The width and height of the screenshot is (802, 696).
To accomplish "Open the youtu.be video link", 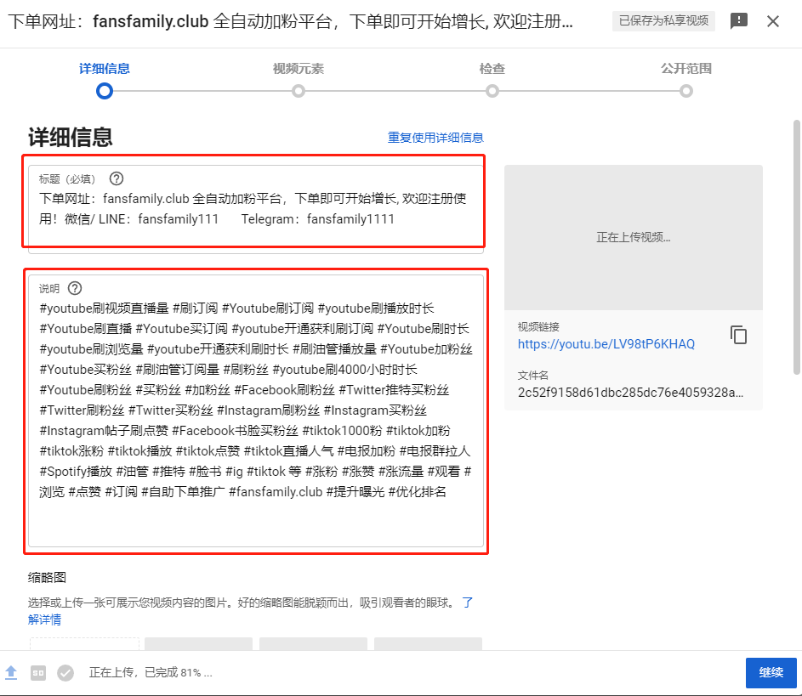I will click(x=606, y=344).
